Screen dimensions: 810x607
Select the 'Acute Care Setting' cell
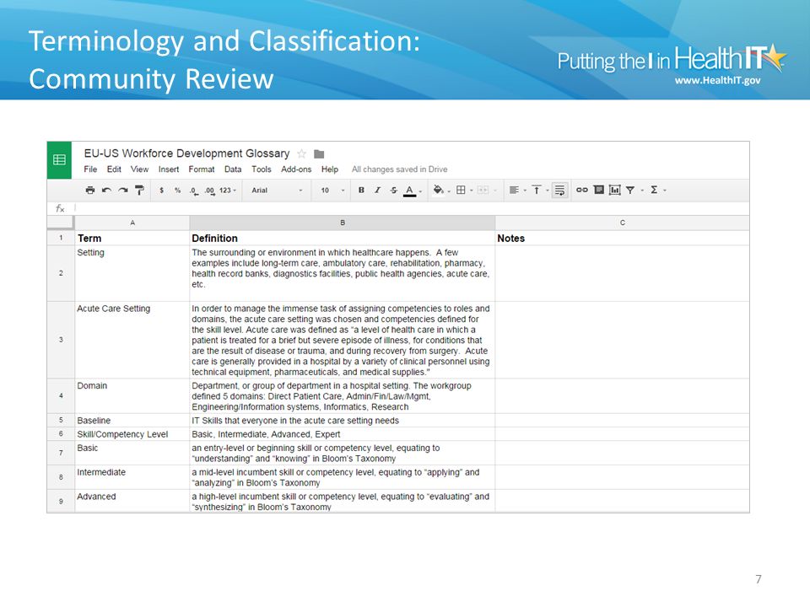132,340
